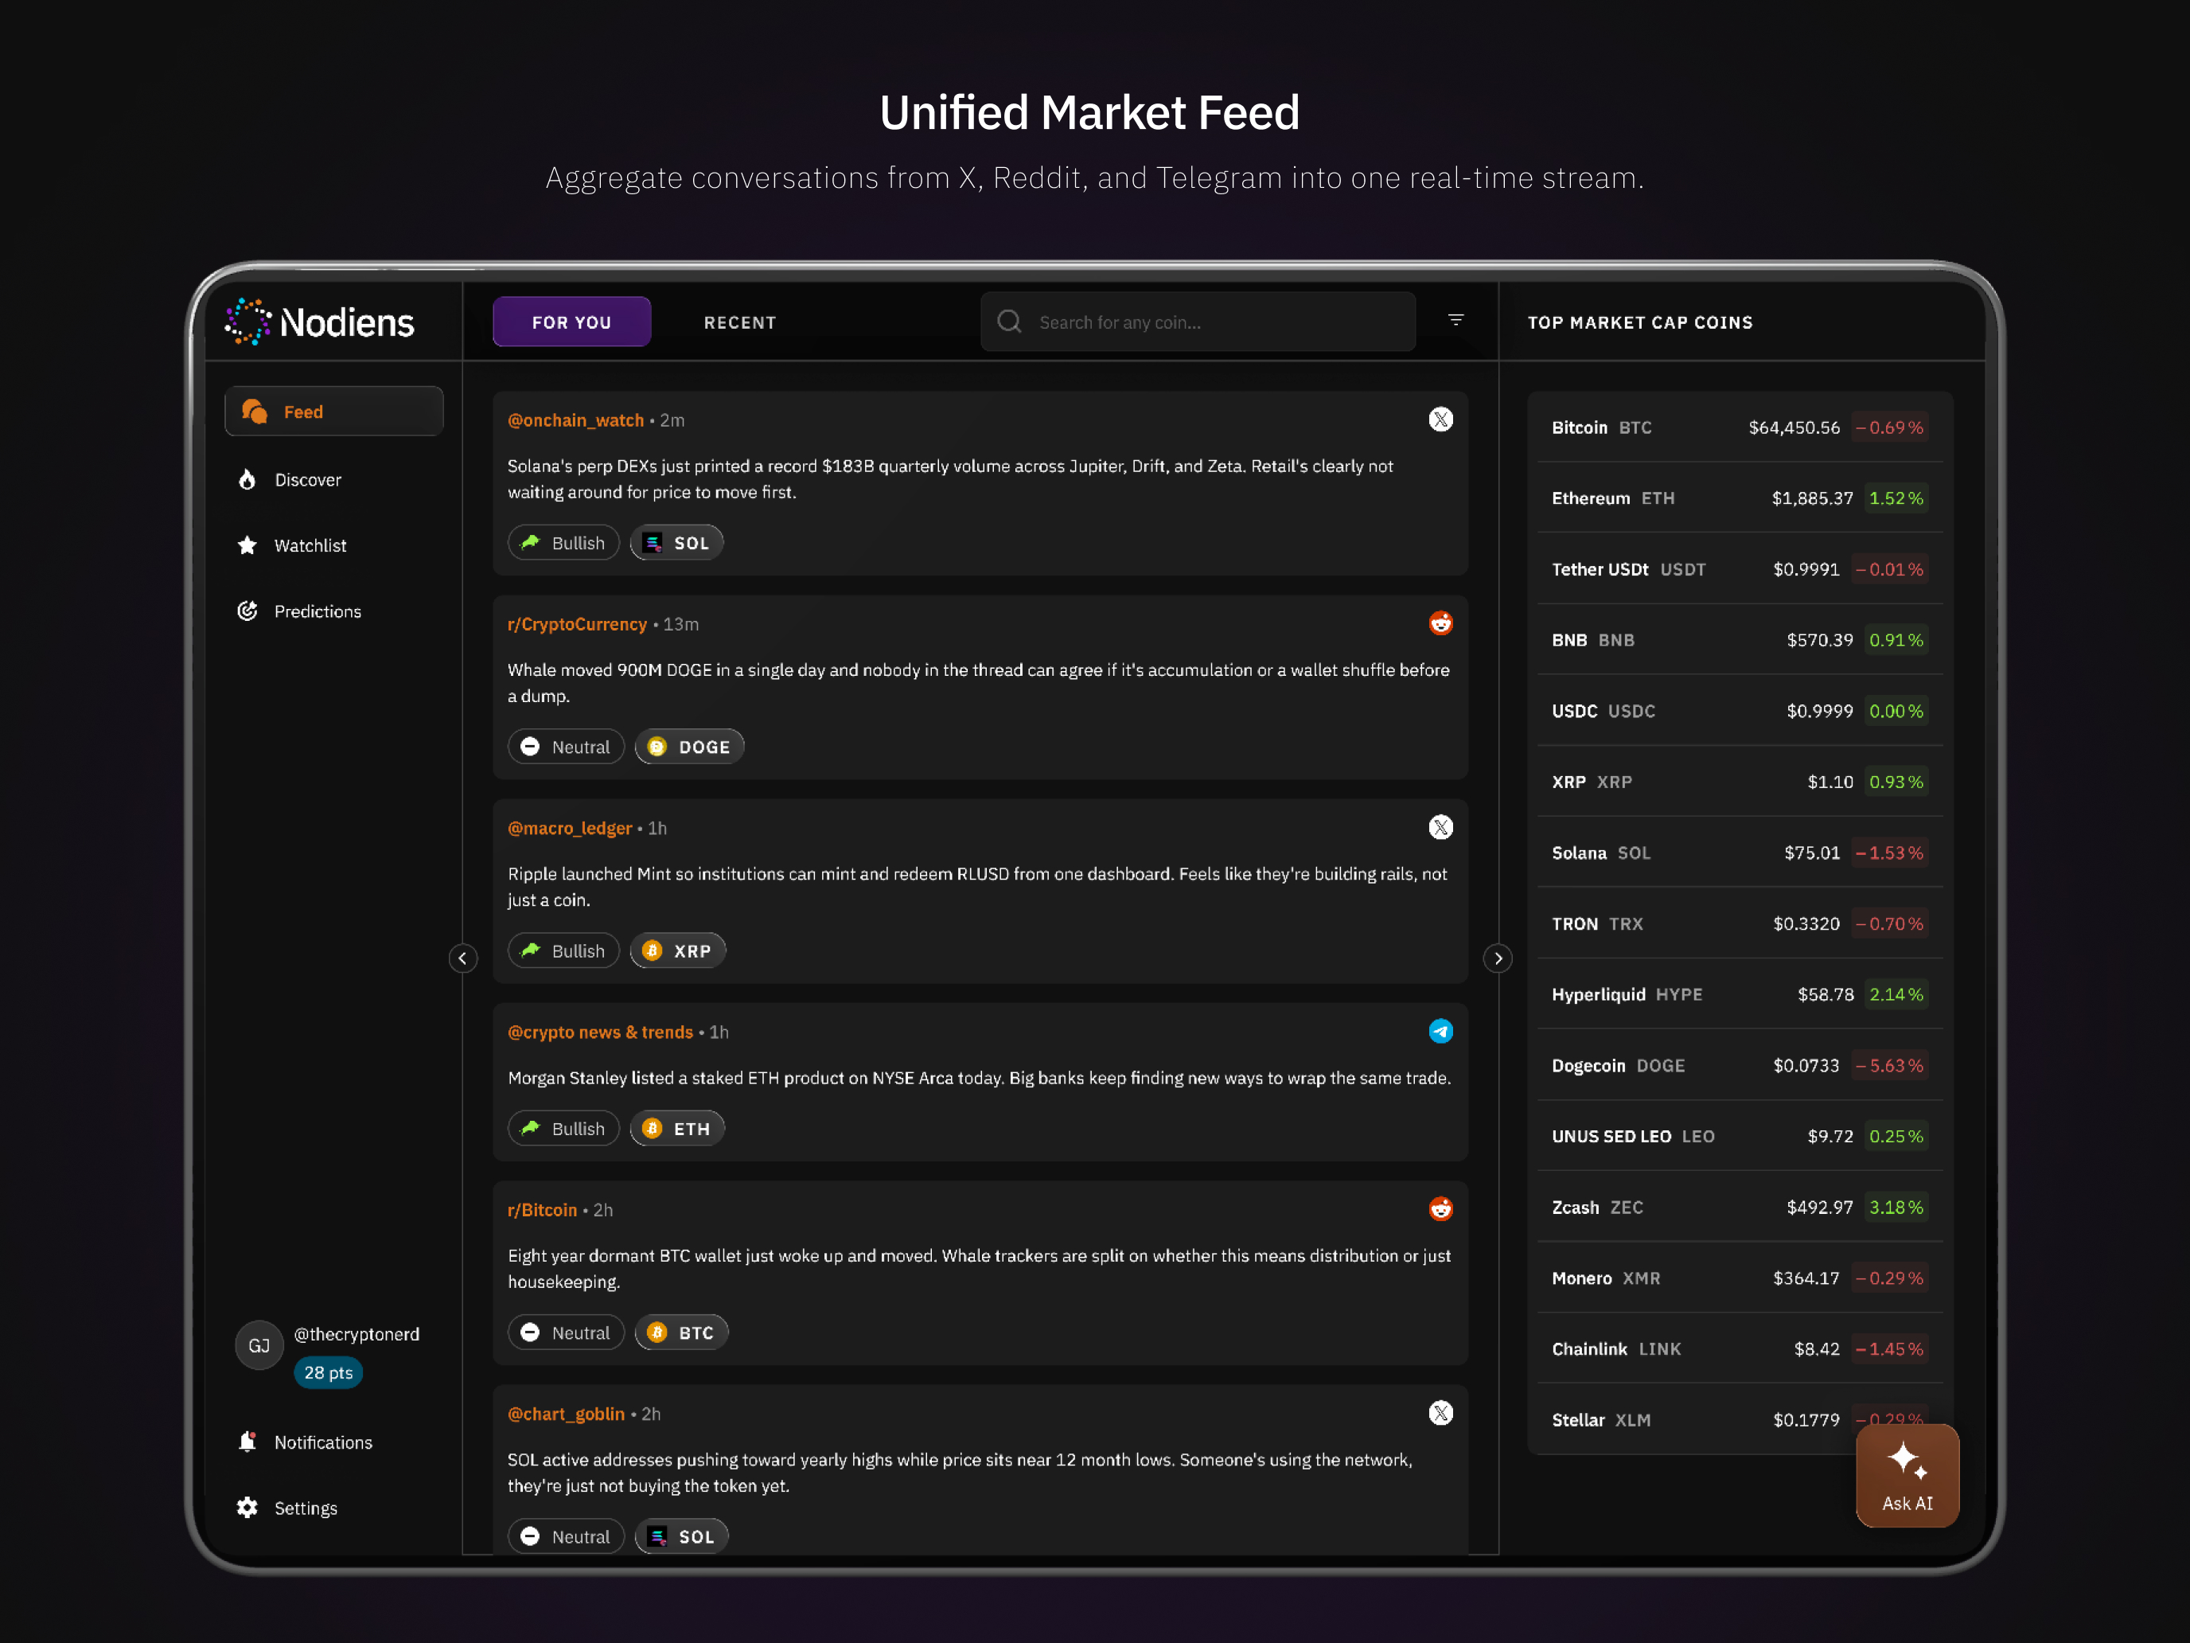Click Bullish tag on Morgan Stanley post
This screenshot has width=2190, height=1643.
(563, 1128)
